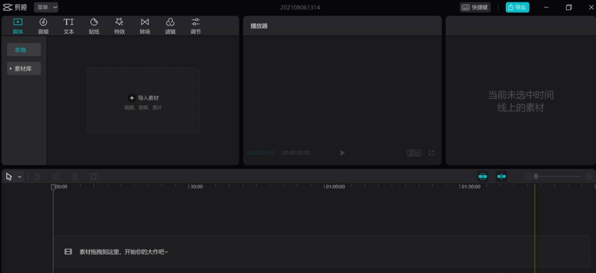
Task: Open the 媒体 media tab
Action: click(x=18, y=26)
